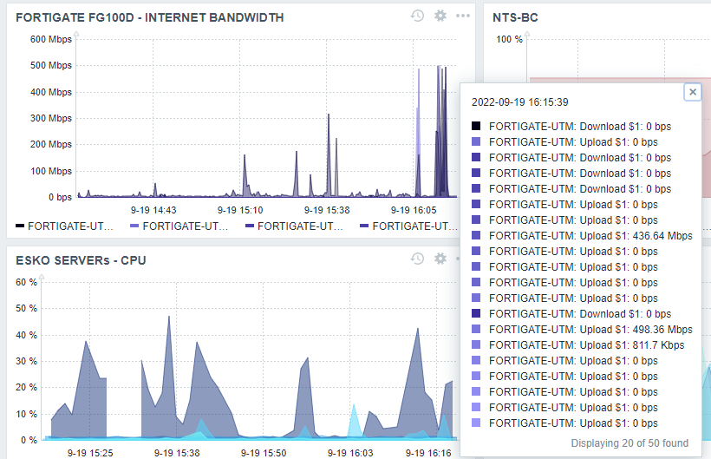Click the color swatch beside 498.36 Mbps

477,330
